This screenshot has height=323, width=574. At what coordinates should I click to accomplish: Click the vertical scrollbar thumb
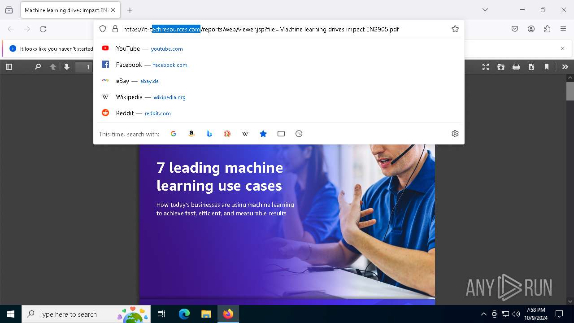tap(570, 92)
